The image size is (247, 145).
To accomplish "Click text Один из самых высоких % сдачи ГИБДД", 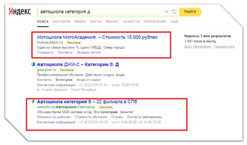I will [70, 47].
